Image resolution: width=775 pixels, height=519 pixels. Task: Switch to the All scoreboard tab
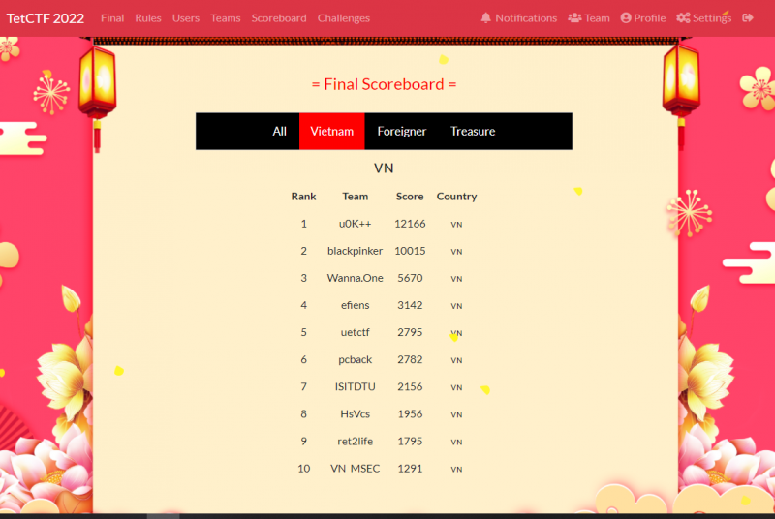279,132
